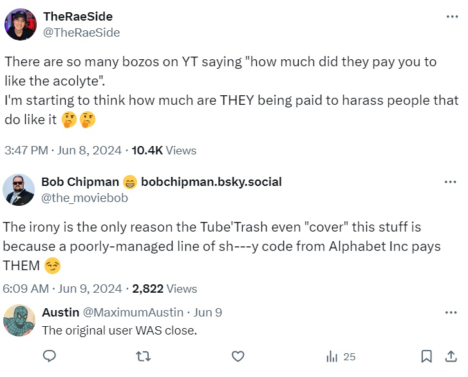Retweet Austin's reply
This screenshot has width=468, height=377.
point(144,356)
